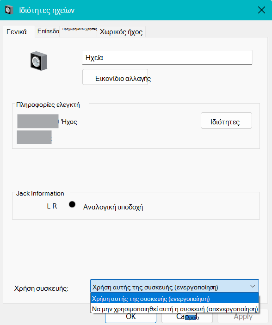Select Χρήση αυτής της συσκευής (ενεργοποίηση) option

click(x=175, y=299)
